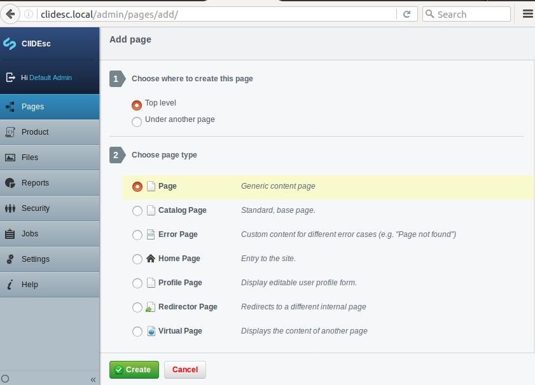The image size is (535, 385).
Task: Click the Product icon in sidebar
Action: [x=10, y=132]
